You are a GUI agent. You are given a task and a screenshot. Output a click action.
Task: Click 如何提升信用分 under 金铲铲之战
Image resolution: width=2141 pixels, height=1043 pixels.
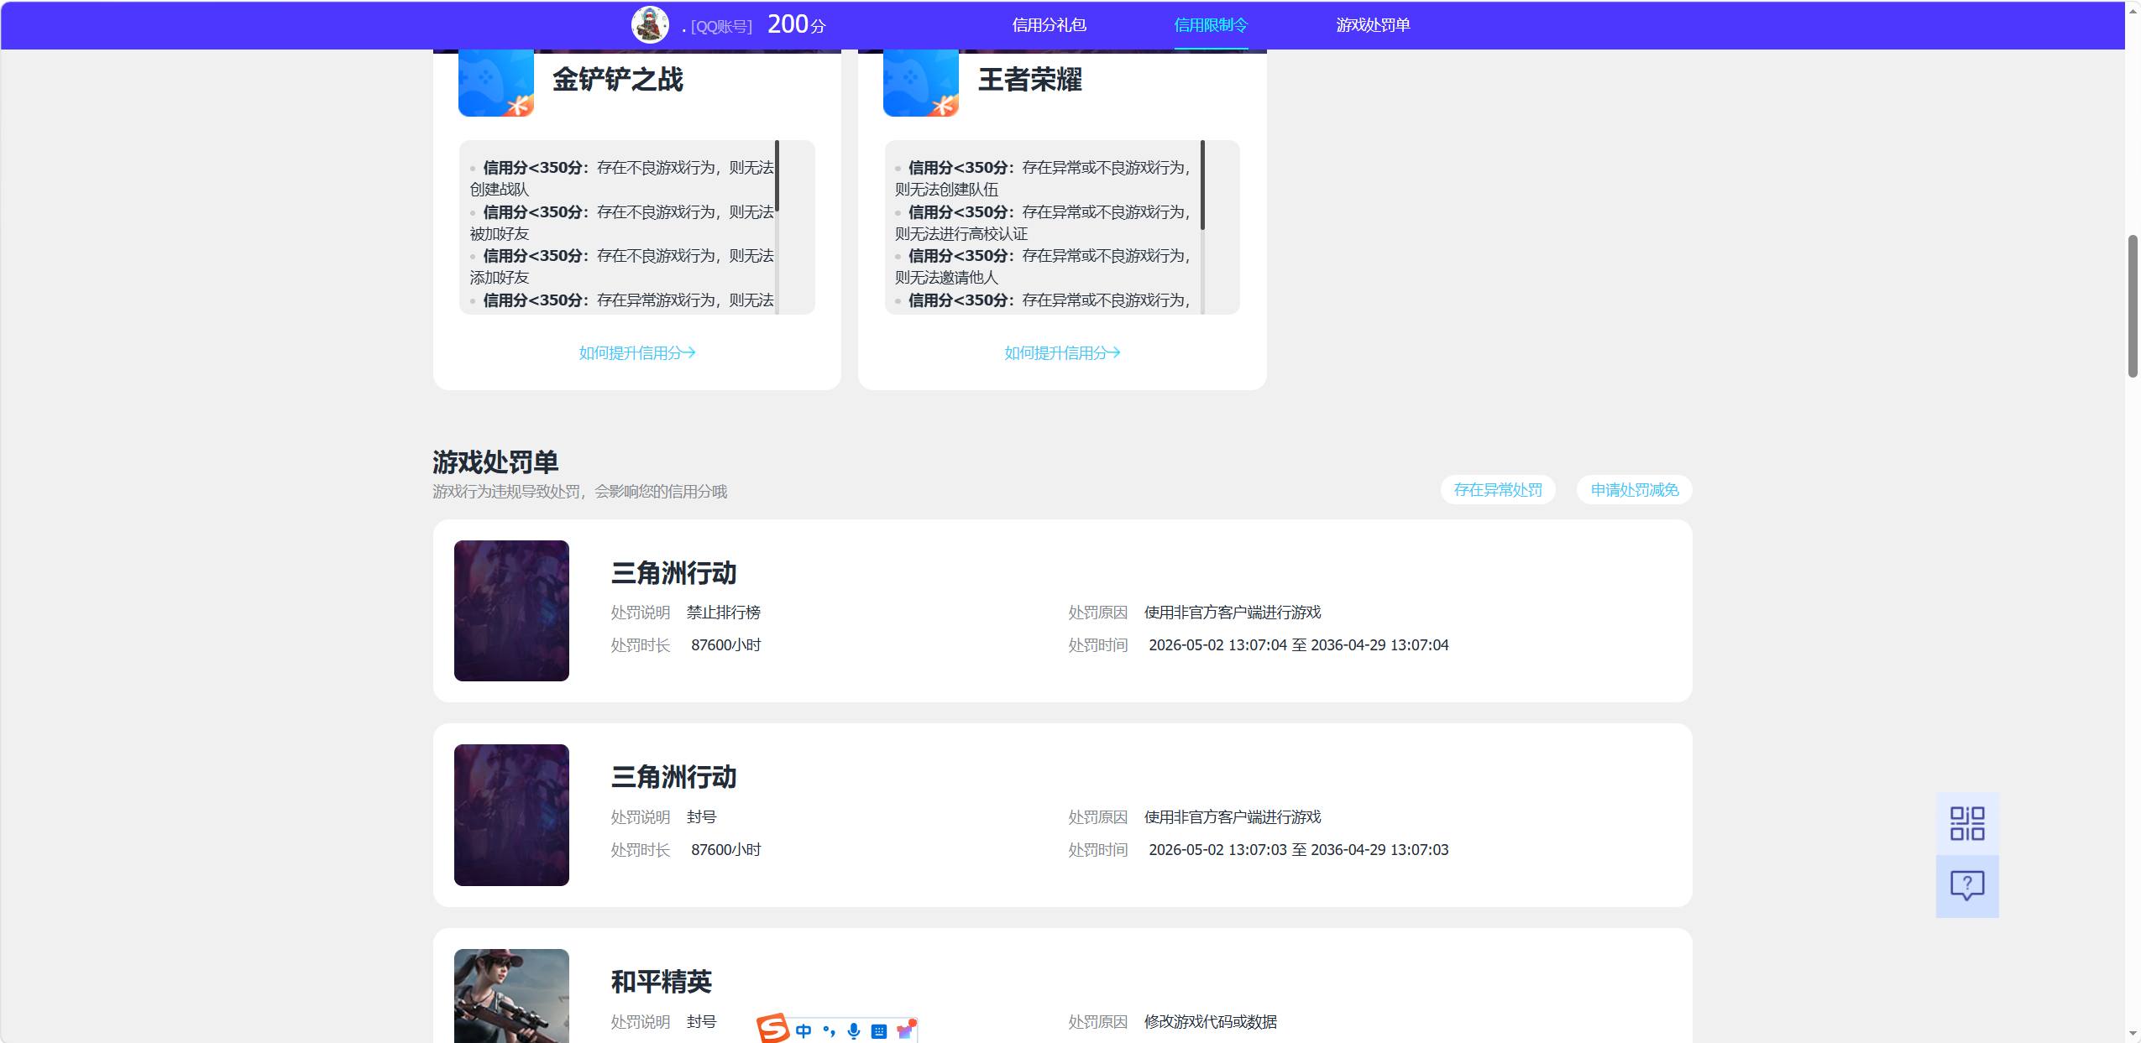click(637, 352)
